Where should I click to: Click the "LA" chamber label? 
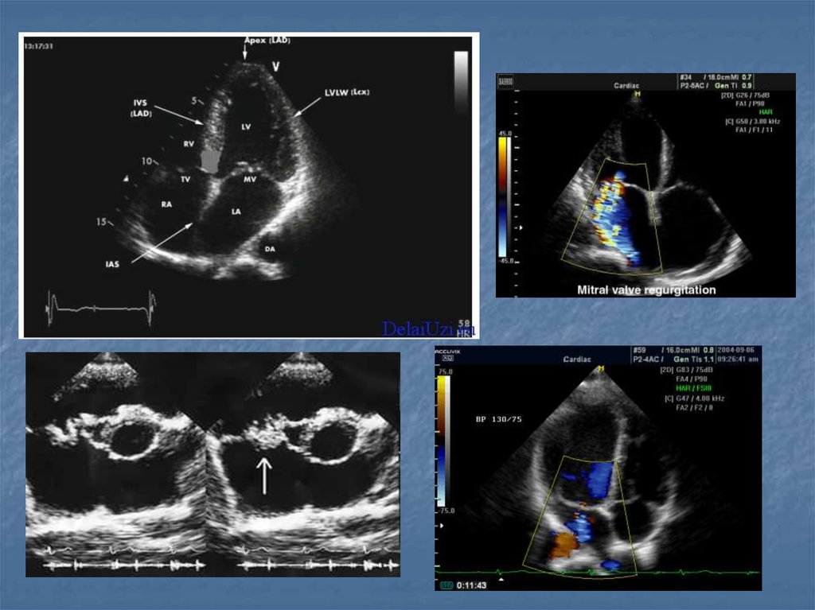pos(236,212)
